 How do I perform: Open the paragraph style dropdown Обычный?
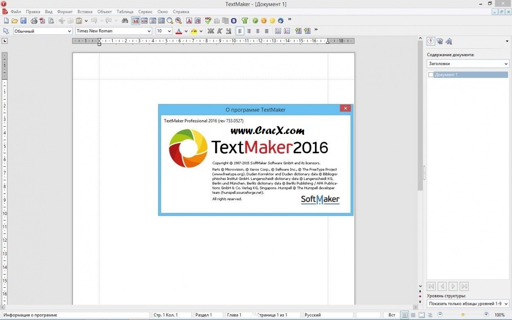coord(43,31)
